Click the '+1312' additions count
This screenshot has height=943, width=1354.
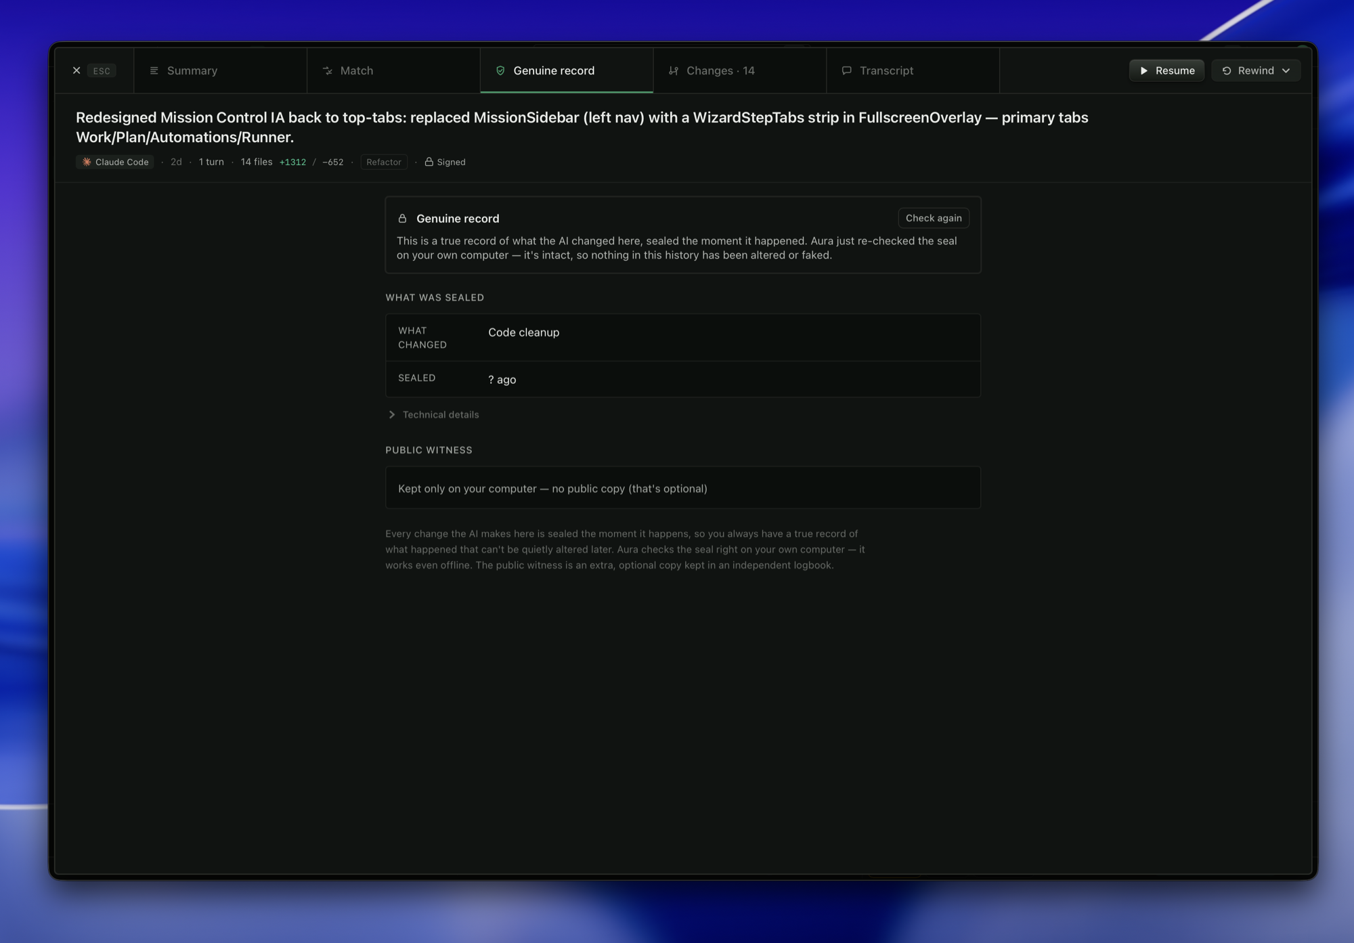(292, 162)
